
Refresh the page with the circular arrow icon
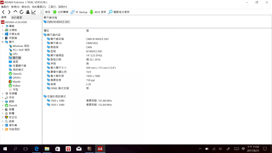click(22, 12)
